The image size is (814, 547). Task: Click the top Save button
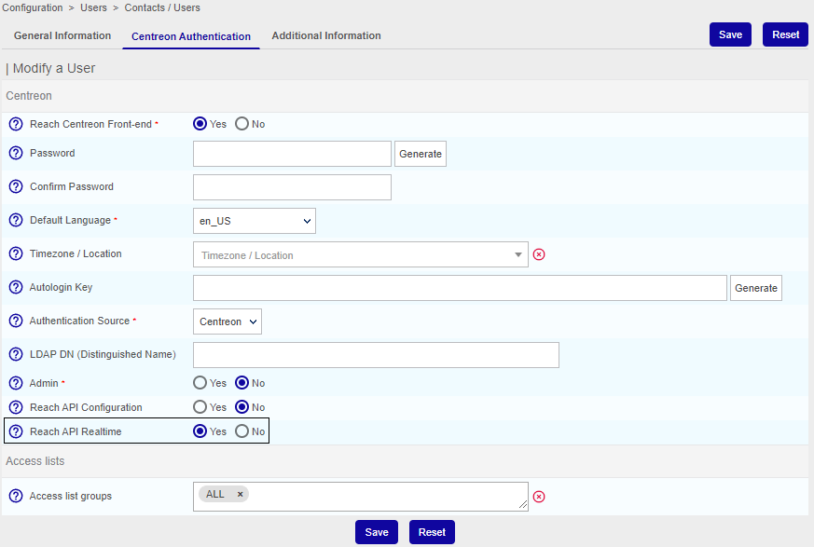click(730, 34)
